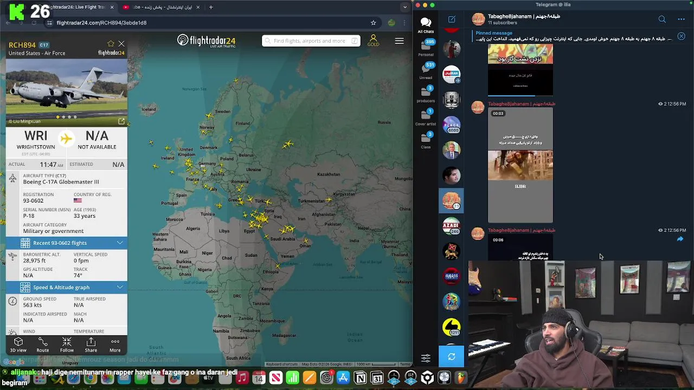The width and height of the screenshot is (694, 390).
Task: Close the RCH894 flight details panel
Action: (121, 44)
